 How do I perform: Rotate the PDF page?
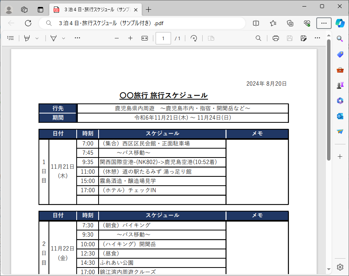[x=194, y=38]
